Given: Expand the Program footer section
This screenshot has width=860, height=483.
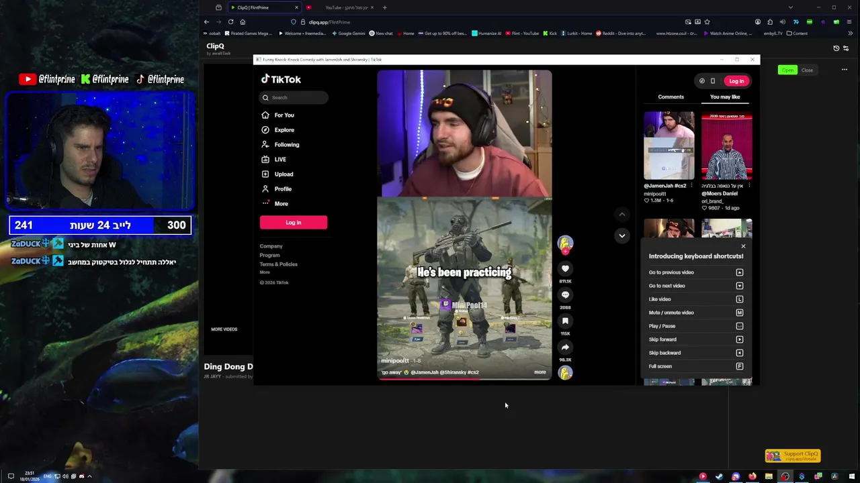Looking at the screenshot, I should point(269,255).
